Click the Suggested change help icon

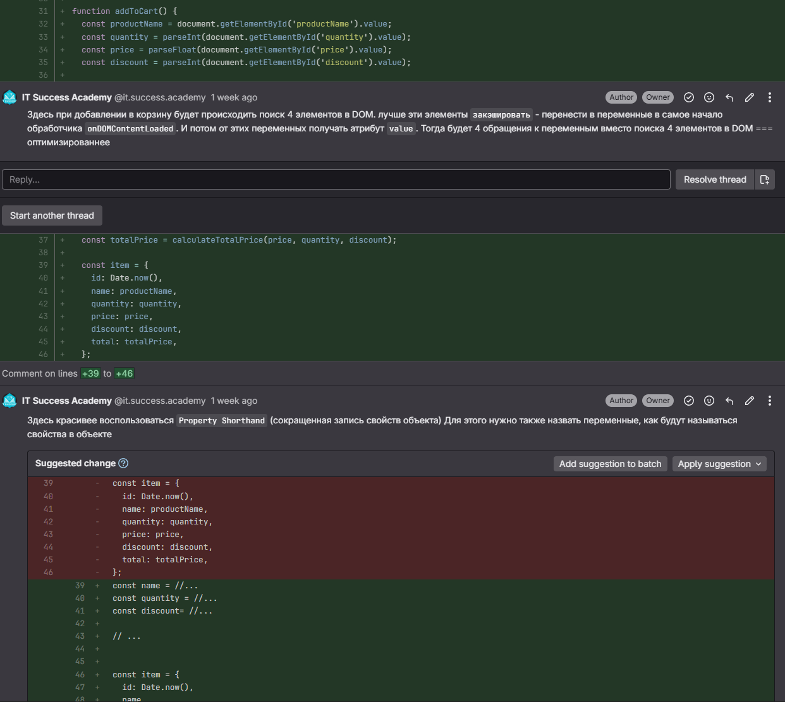click(124, 463)
